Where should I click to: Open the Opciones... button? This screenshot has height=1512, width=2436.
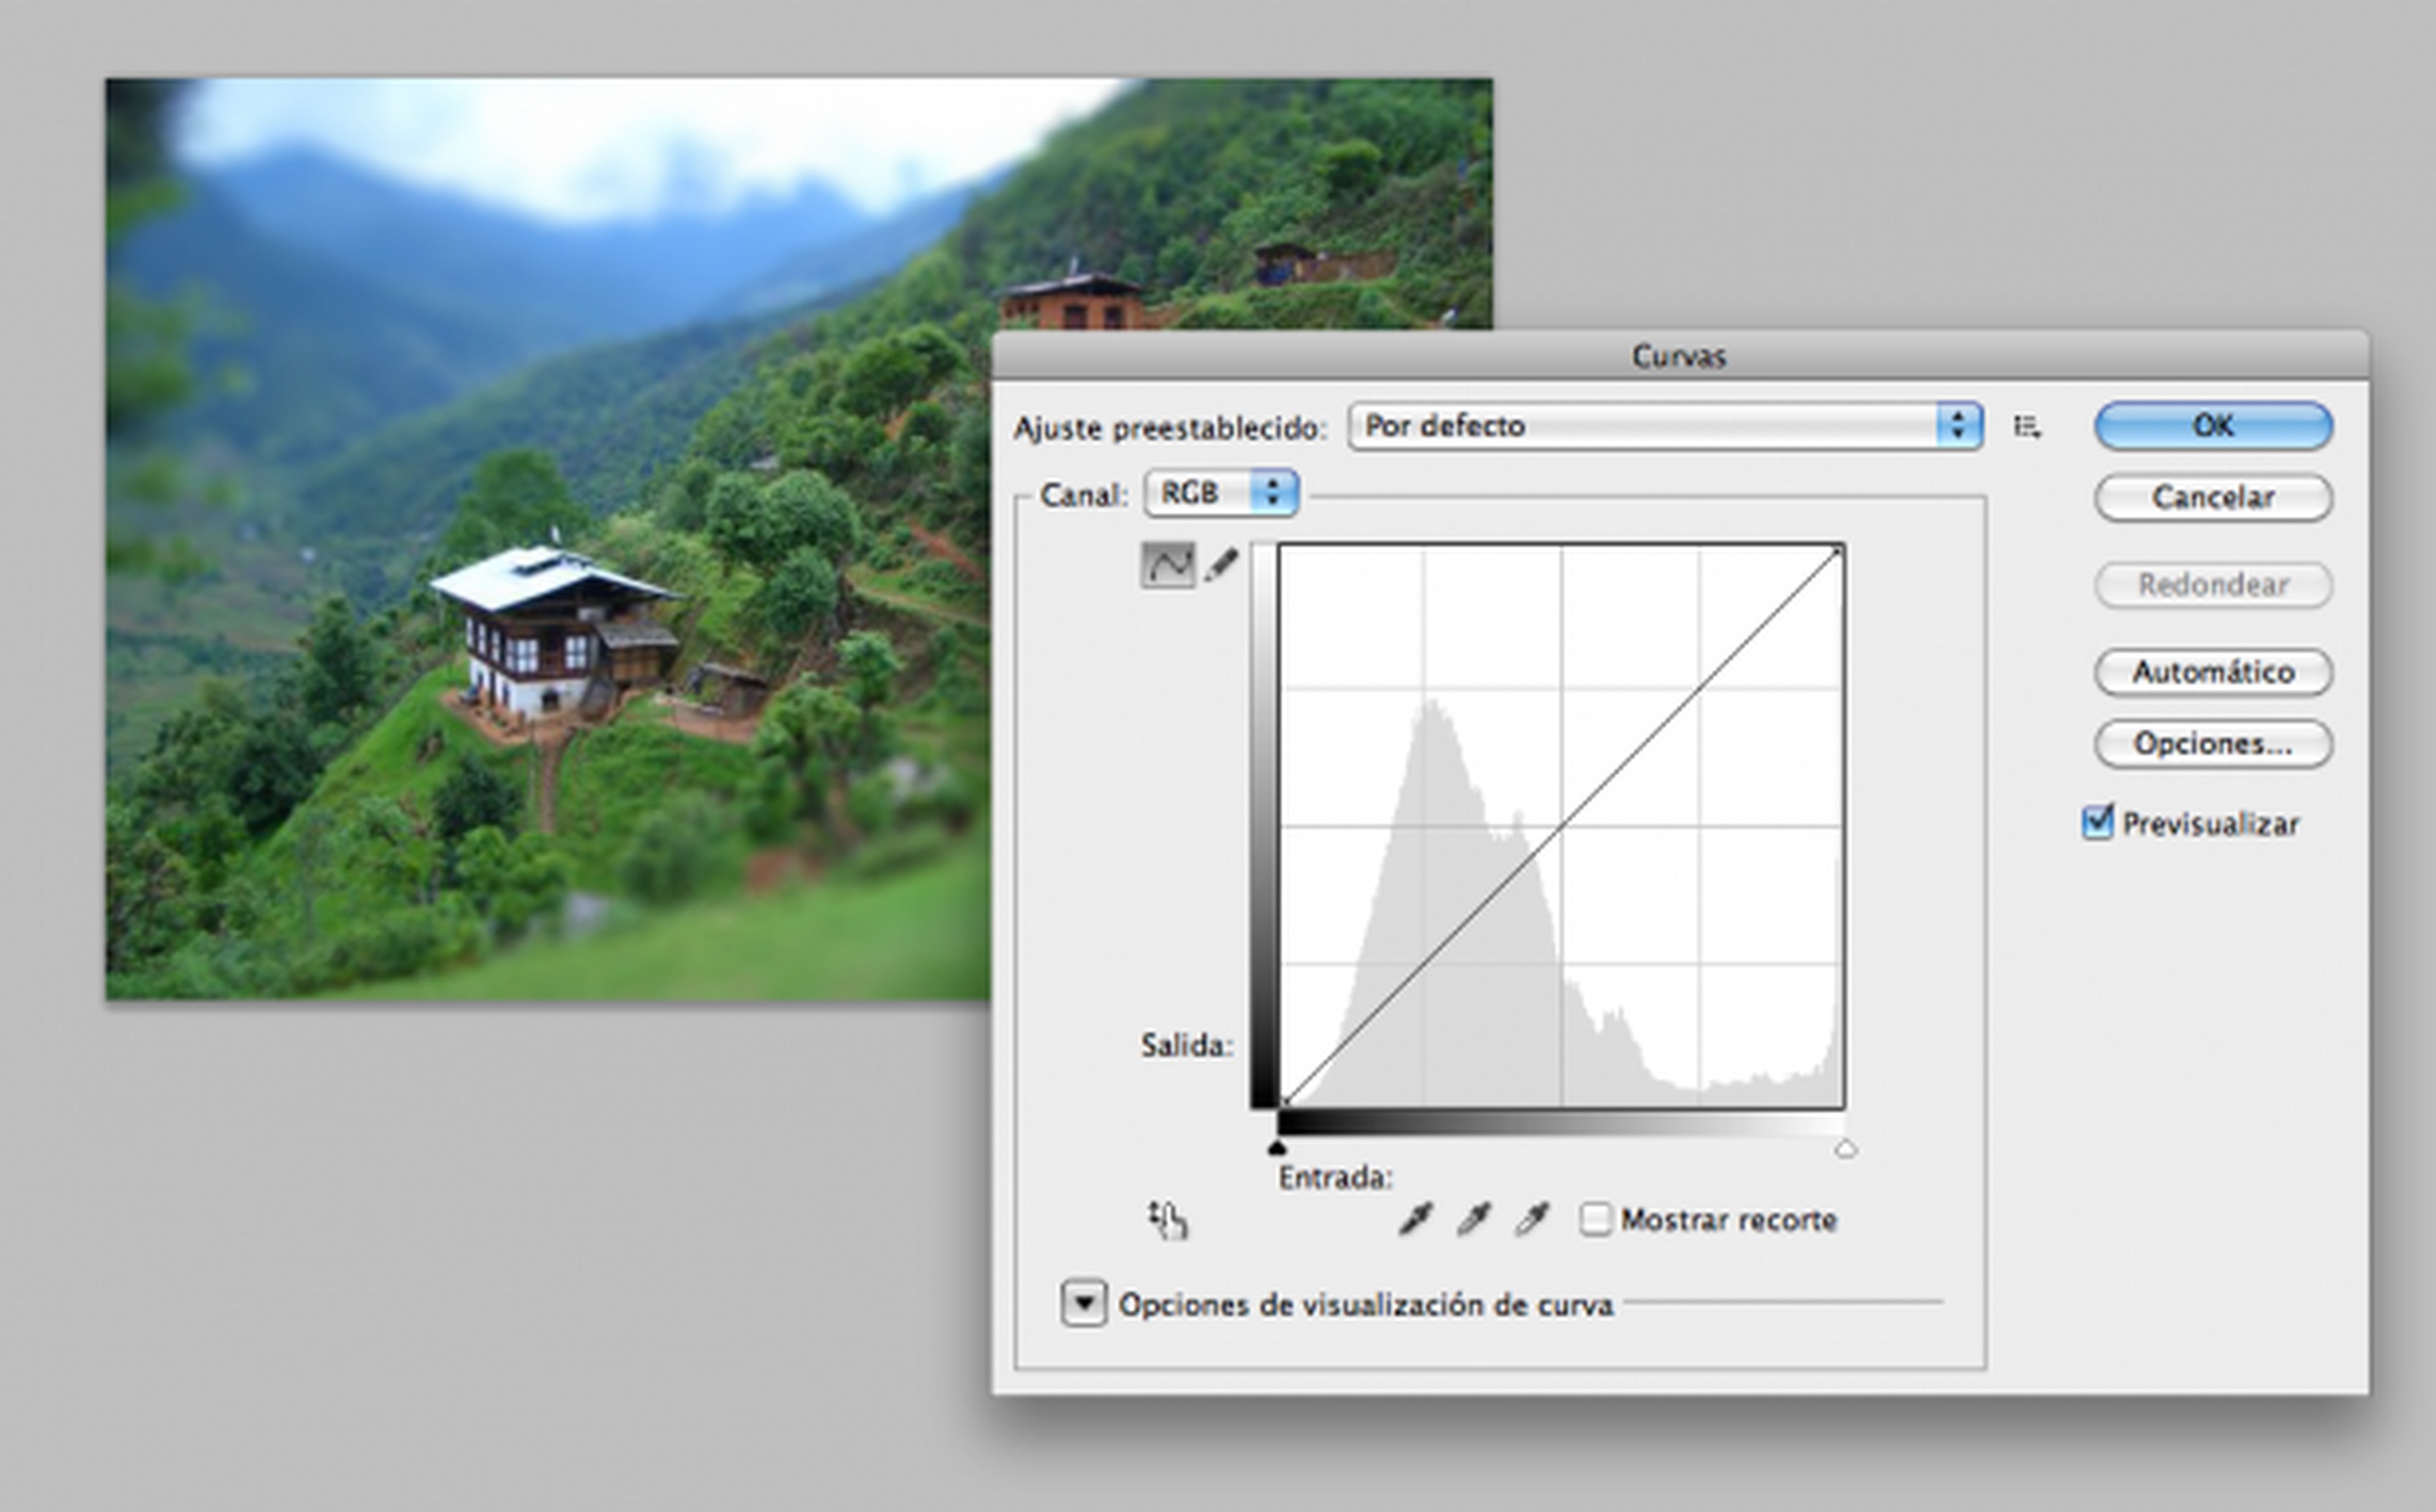click(2213, 744)
